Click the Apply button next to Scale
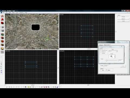Screen dimensions: 130x98 [x=123, y=66]
